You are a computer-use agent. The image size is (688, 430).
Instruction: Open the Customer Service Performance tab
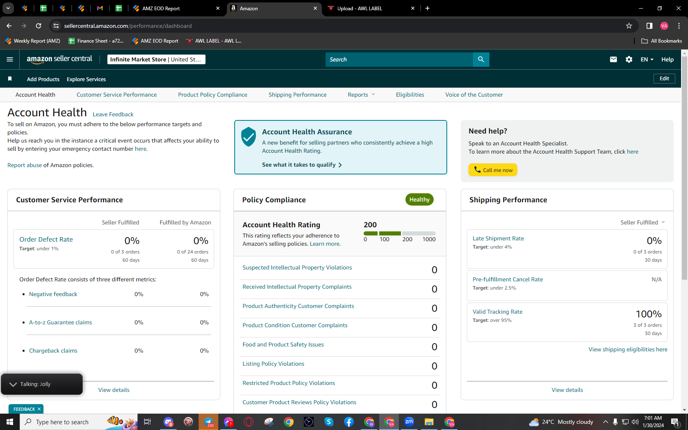click(117, 95)
